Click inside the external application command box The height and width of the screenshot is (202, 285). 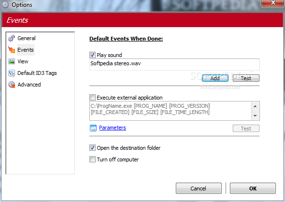pos(171,111)
